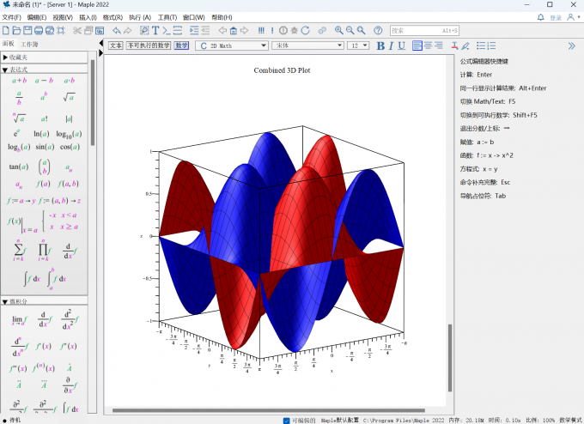584x424 pixels.
Task: Execute the entire worksheet with the !!! icon
Action: click(261, 31)
